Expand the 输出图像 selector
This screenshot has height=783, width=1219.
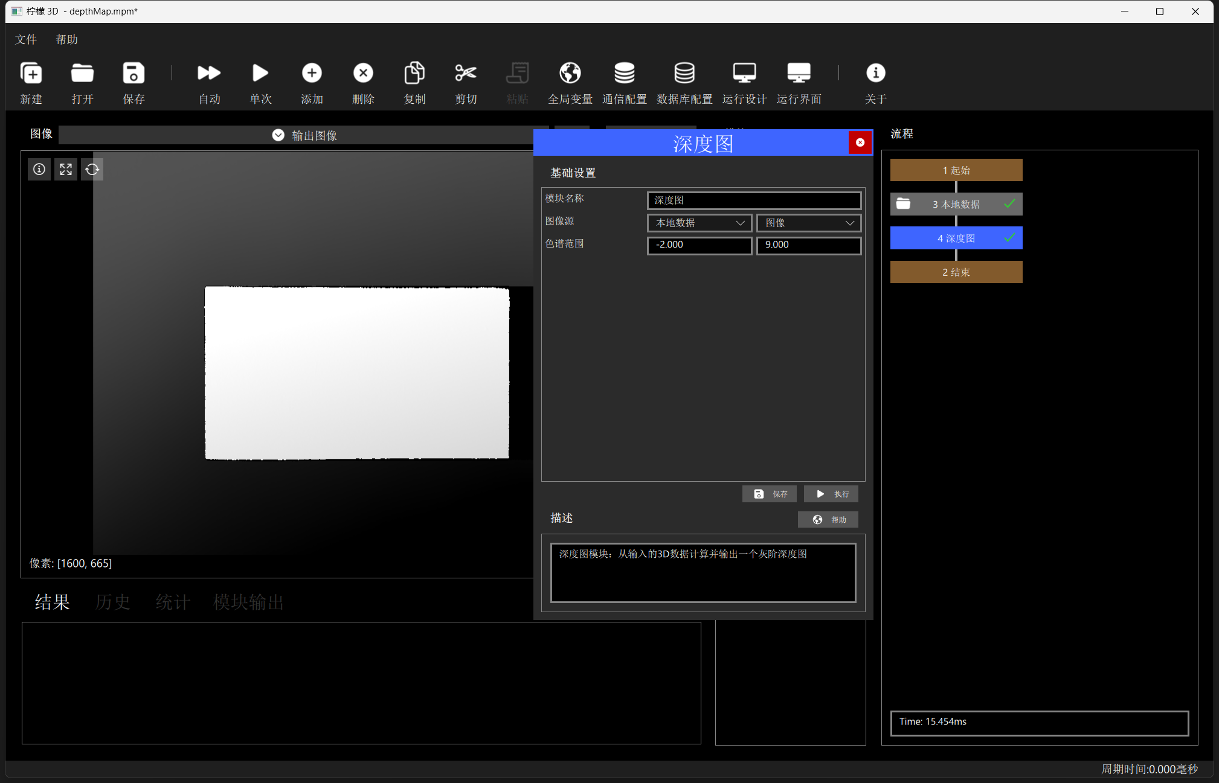(304, 135)
